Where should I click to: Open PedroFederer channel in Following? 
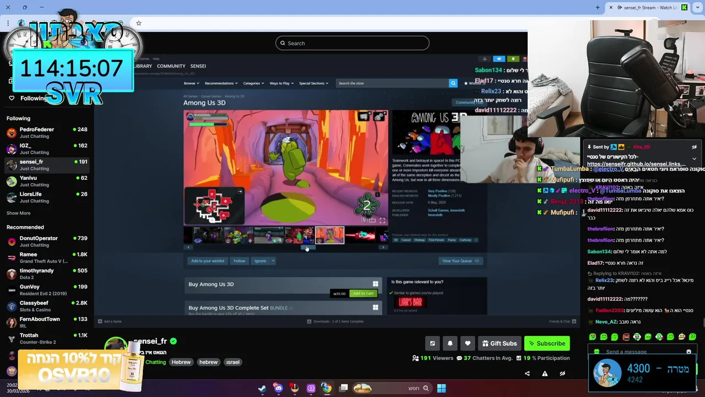[47, 133]
